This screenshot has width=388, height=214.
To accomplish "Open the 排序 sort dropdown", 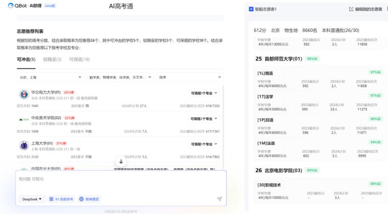I will coord(190,77).
